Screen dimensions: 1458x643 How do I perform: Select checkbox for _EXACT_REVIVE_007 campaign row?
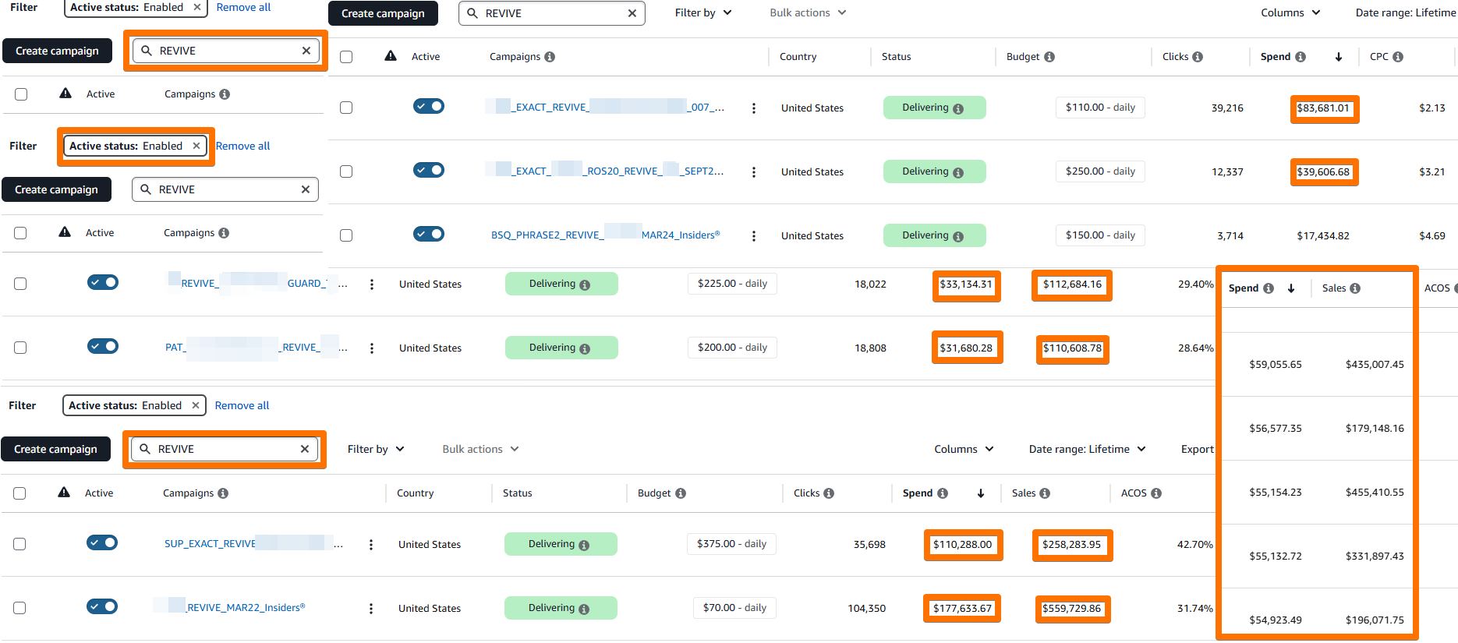346,108
